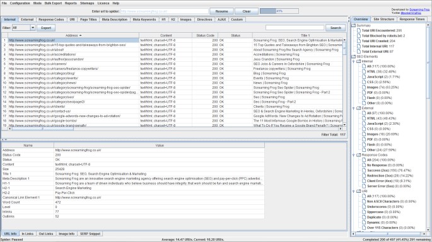Switch to the Custom tab

coord(237,20)
